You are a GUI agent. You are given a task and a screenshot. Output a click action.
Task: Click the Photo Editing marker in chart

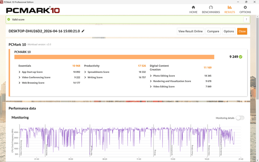[x=192, y=150]
